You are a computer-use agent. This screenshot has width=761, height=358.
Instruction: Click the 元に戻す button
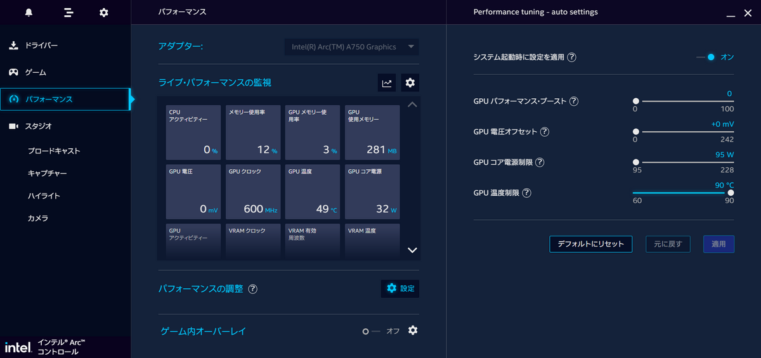click(668, 244)
